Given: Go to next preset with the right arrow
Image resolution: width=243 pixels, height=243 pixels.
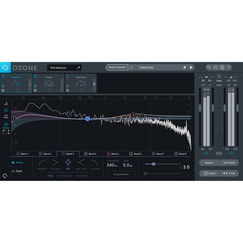Looking at the screenshot, I should 191,68.
